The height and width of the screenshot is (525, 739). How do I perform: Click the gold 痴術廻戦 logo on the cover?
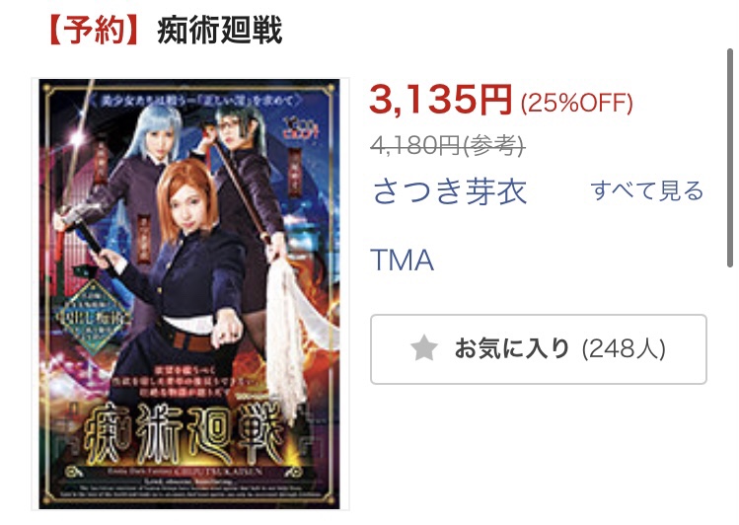tap(185, 434)
